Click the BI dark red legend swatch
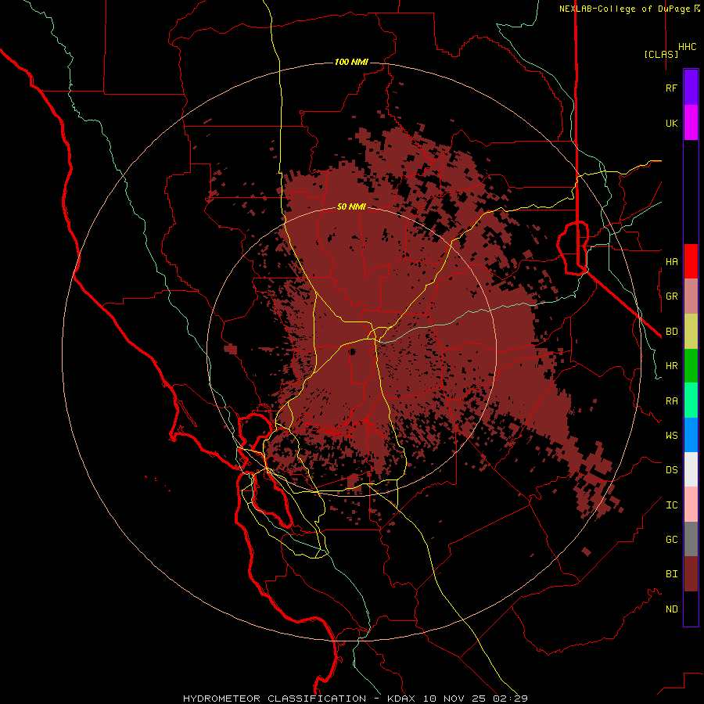This screenshot has width=704, height=704. (x=691, y=574)
